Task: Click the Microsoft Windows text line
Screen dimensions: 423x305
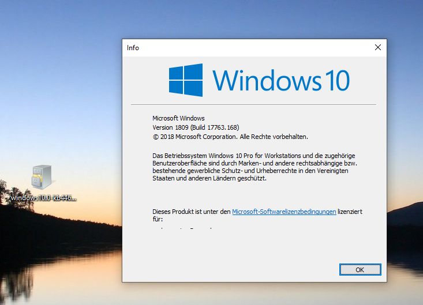Action: pyautogui.click(x=178, y=118)
